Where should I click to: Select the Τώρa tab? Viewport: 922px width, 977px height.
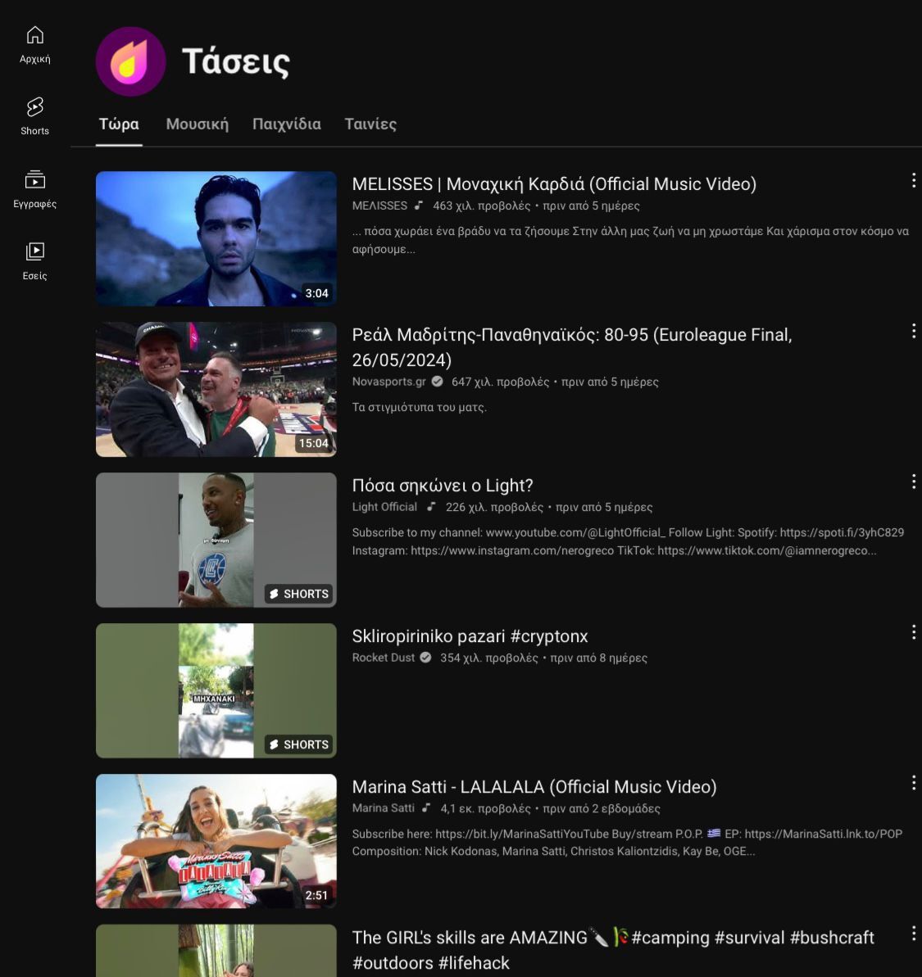[x=119, y=124]
